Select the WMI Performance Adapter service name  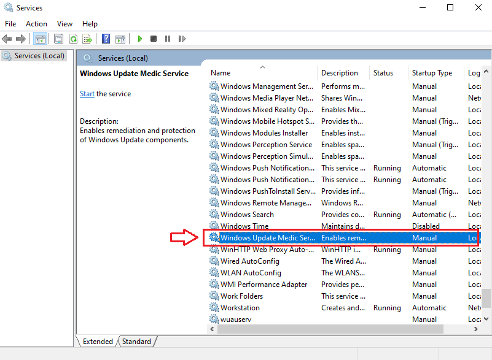[264, 284]
